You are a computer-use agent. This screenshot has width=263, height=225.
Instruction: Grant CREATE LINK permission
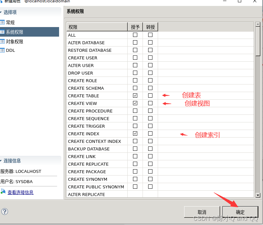135,156
